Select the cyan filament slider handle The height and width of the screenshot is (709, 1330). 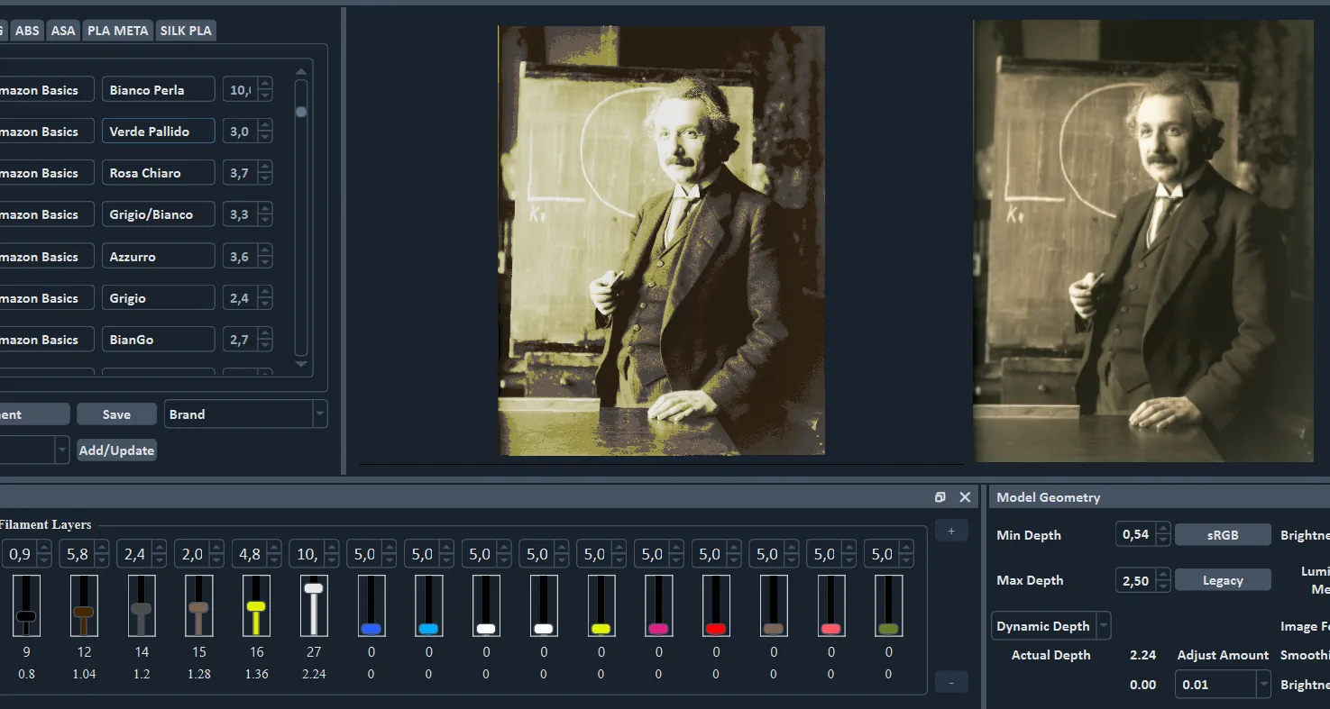[x=428, y=628]
